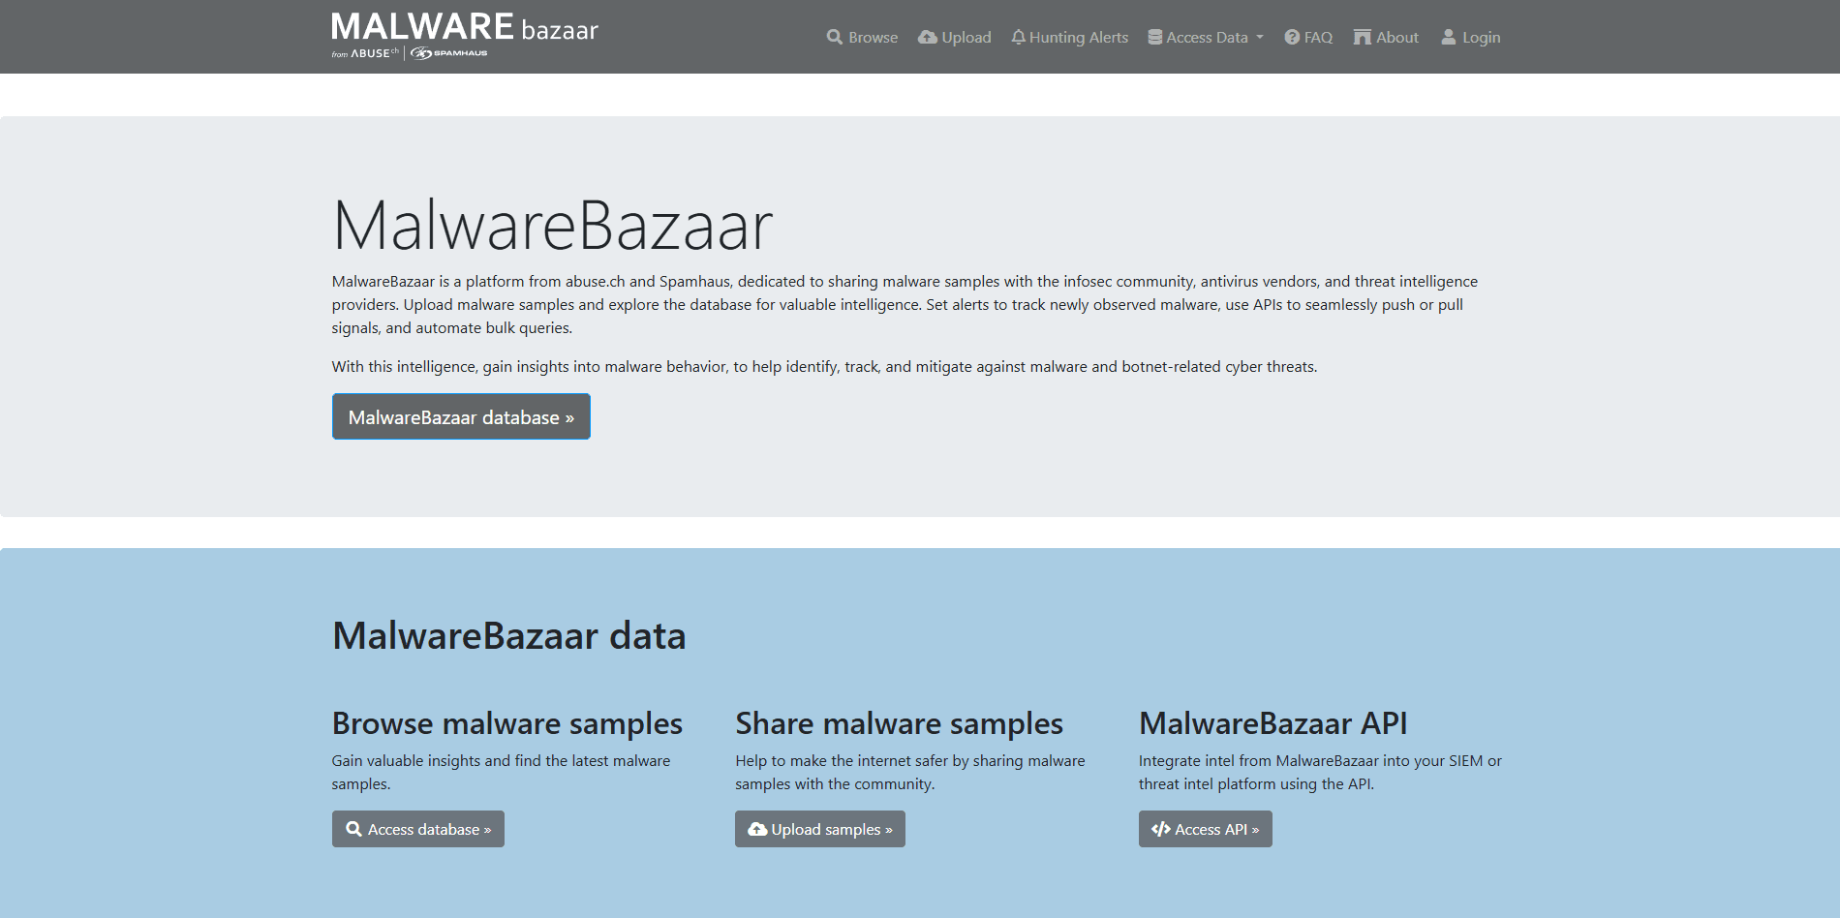Click the code icon on Access API button
The height and width of the screenshot is (918, 1840).
(x=1160, y=829)
